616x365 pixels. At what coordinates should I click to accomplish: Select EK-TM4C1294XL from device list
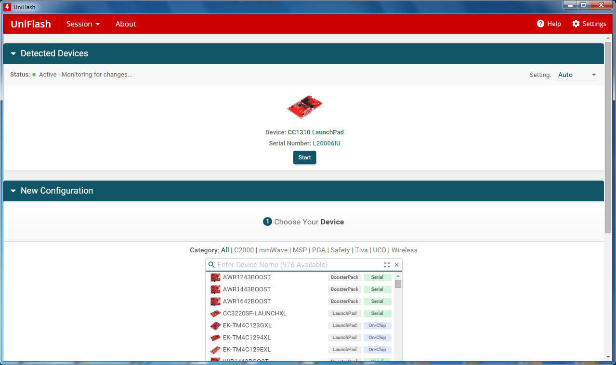(300, 338)
